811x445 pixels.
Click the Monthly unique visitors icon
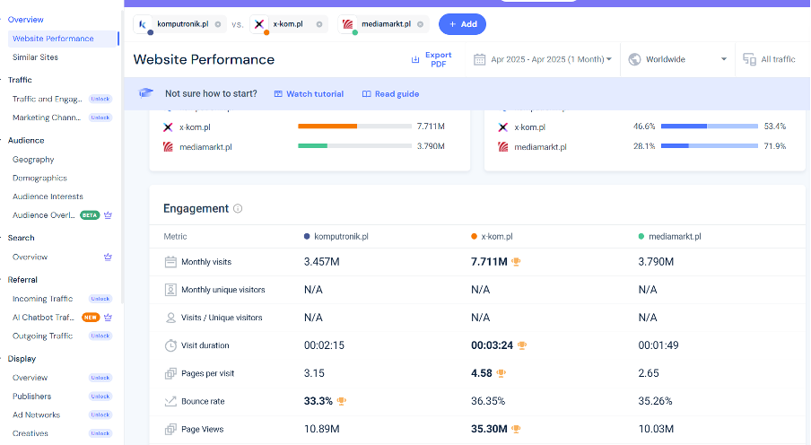click(x=170, y=290)
